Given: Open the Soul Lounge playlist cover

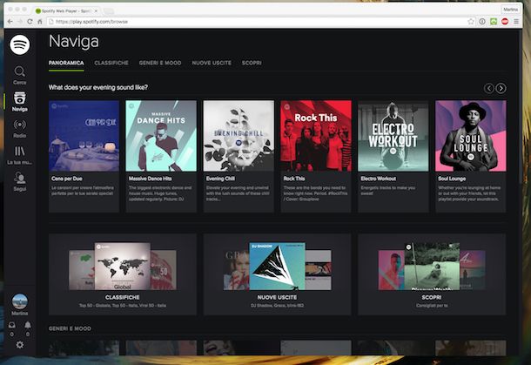Looking at the screenshot, I should click(471, 136).
